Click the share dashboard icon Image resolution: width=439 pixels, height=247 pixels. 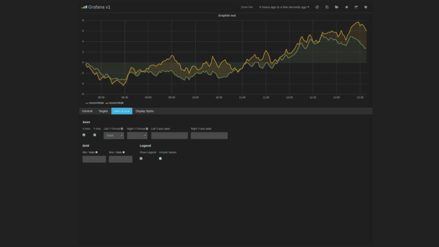click(356, 7)
